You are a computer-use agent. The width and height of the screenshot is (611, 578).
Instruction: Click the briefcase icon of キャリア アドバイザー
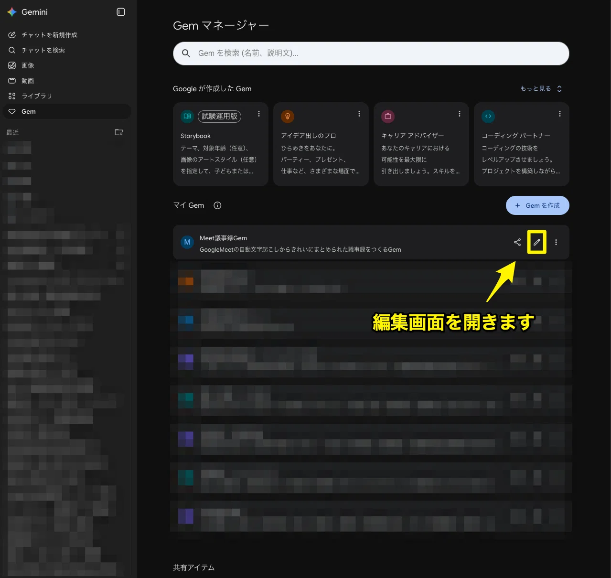pos(388,116)
